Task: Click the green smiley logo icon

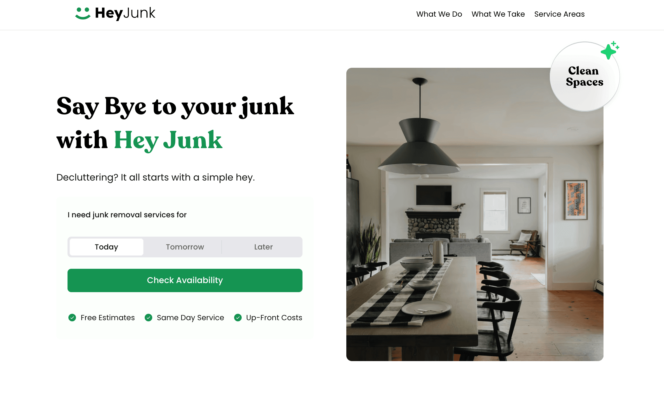Action: (83, 13)
